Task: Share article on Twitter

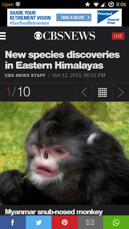Action: (39, 222)
